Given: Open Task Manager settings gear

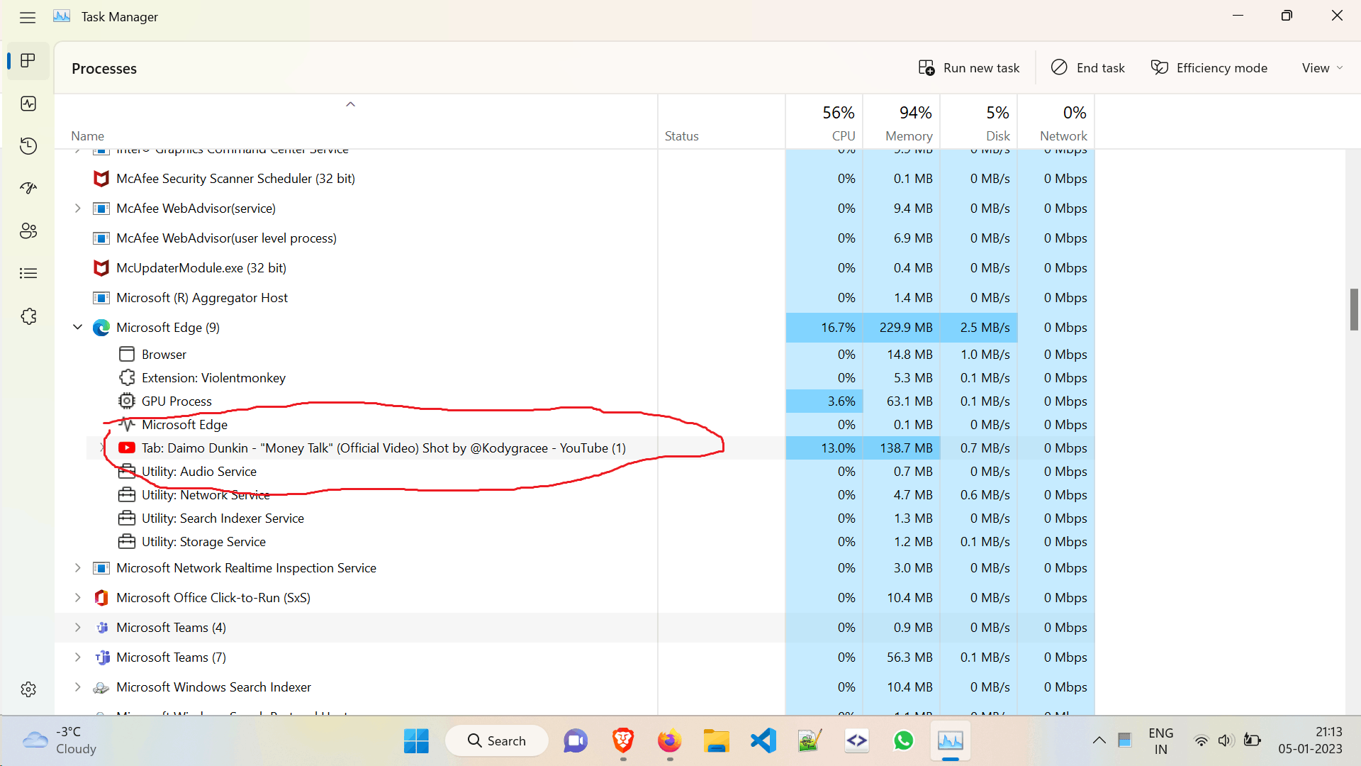Looking at the screenshot, I should pos(28,689).
